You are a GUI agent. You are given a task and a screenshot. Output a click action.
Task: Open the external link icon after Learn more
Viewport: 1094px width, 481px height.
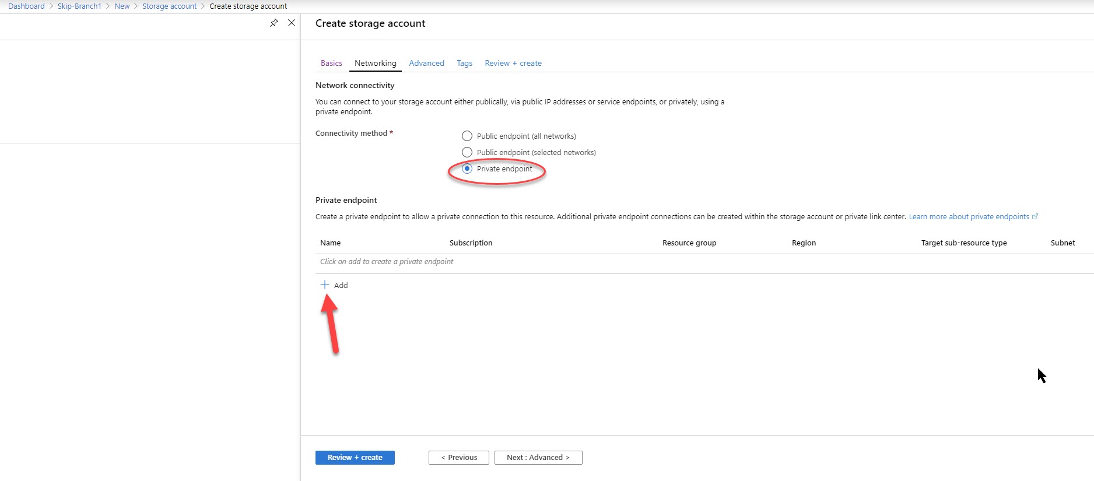point(1035,216)
